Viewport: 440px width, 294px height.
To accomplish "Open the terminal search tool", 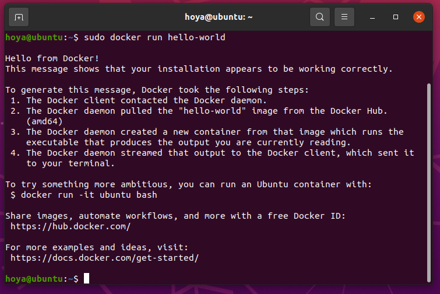I will tap(319, 17).
